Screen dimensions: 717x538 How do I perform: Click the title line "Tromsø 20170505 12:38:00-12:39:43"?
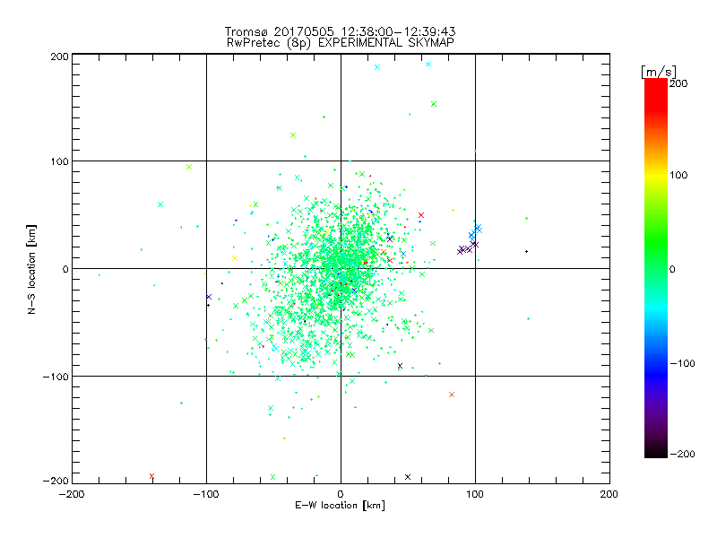pyautogui.click(x=340, y=31)
